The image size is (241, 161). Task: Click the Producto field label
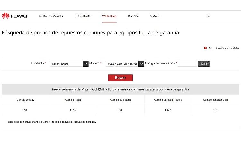click(38, 63)
